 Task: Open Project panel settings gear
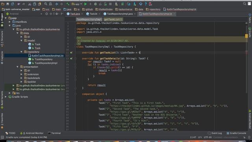57,14
